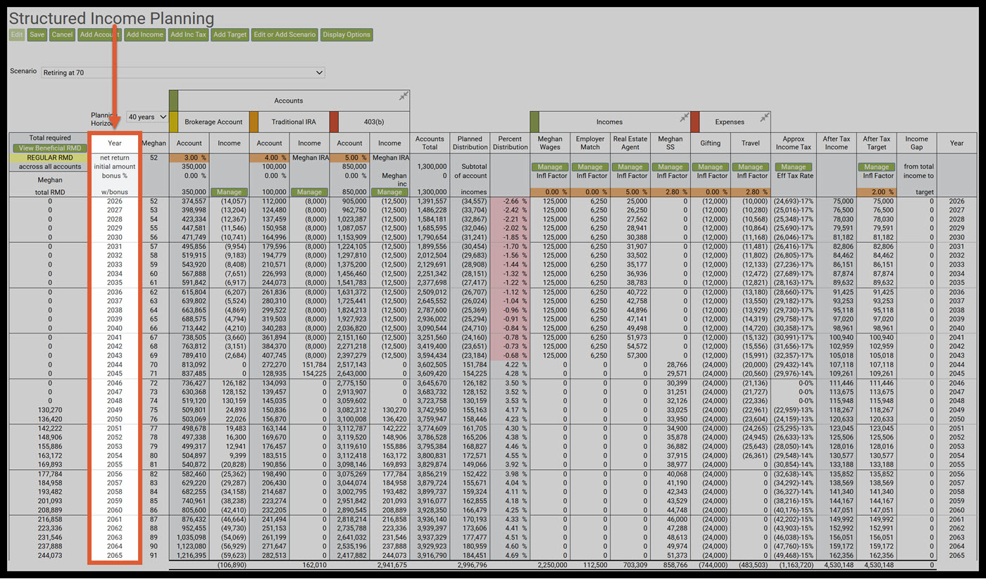Edit the Traditional IRA 4.00 % net return

point(270,158)
